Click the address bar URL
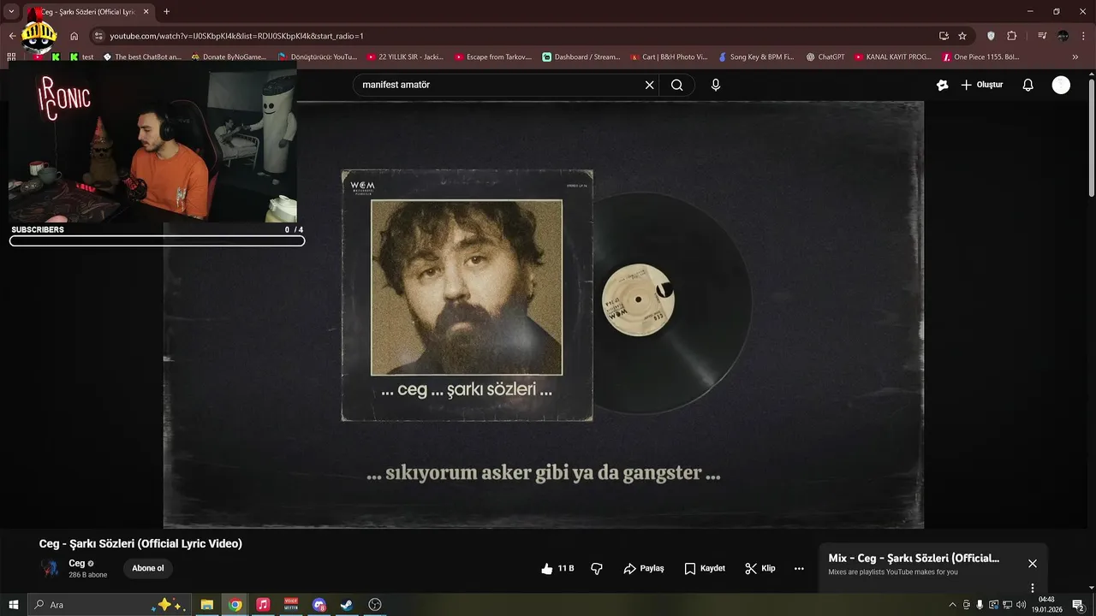Image resolution: width=1096 pixels, height=616 pixels. [236, 36]
